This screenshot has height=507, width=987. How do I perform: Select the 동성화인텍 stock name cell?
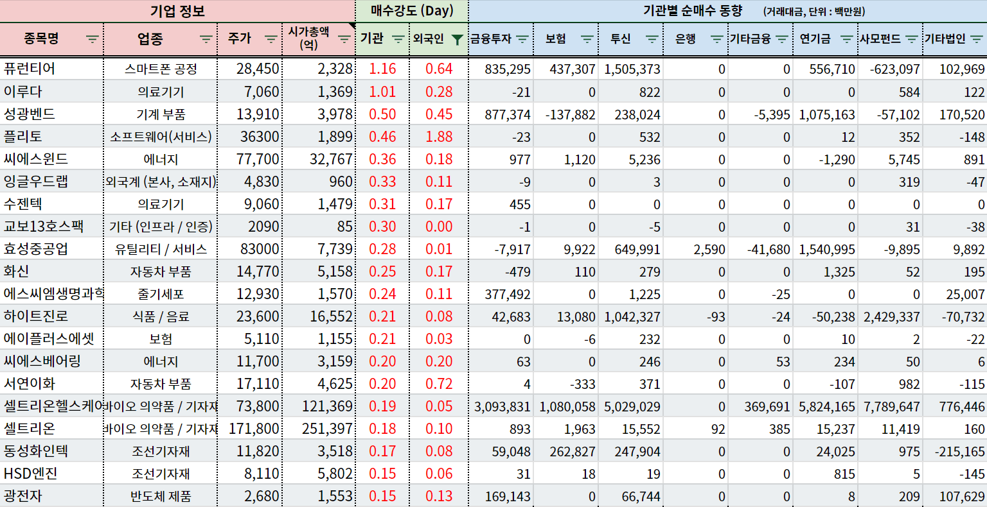click(x=51, y=451)
